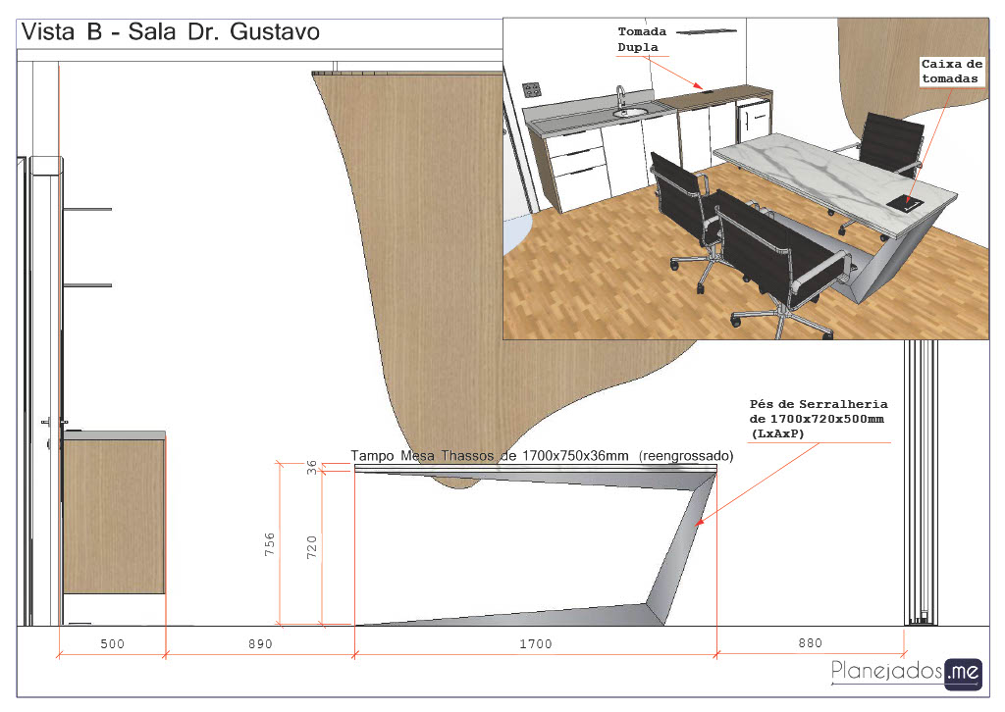This screenshot has height=712, width=1005.
Task: Click the black socket box on the marble desk
Action: (908, 202)
